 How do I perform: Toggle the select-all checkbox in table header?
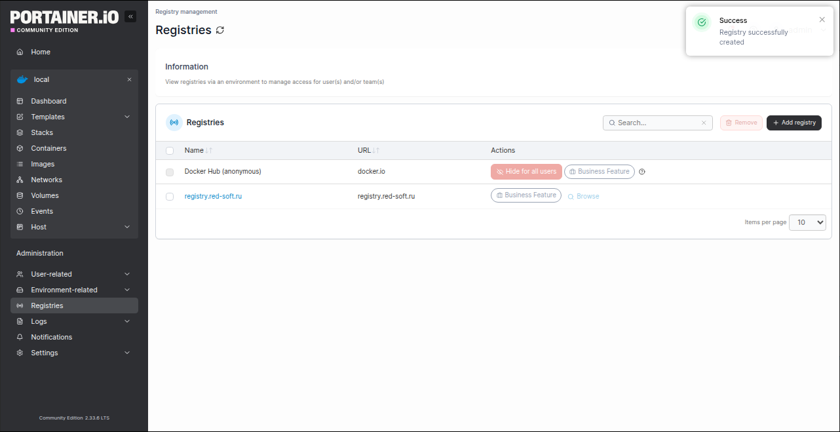pyautogui.click(x=170, y=151)
